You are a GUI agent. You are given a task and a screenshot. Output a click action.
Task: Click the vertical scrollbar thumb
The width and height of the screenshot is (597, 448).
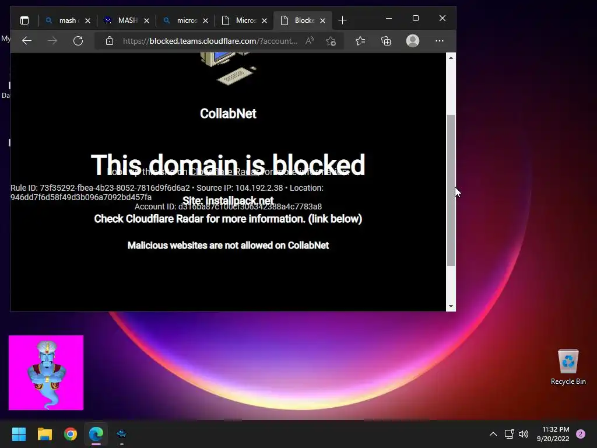click(x=451, y=190)
